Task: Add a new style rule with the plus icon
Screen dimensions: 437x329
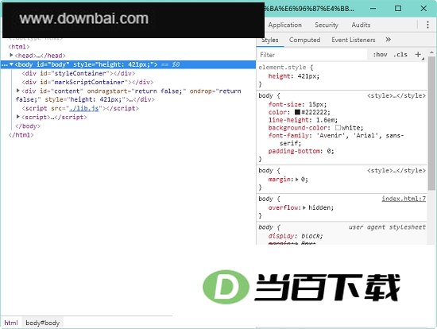Action: [x=418, y=54]
